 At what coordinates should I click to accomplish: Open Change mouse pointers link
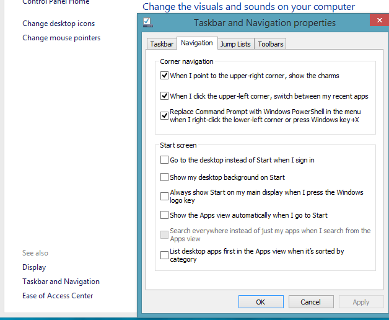coord(61,38)
